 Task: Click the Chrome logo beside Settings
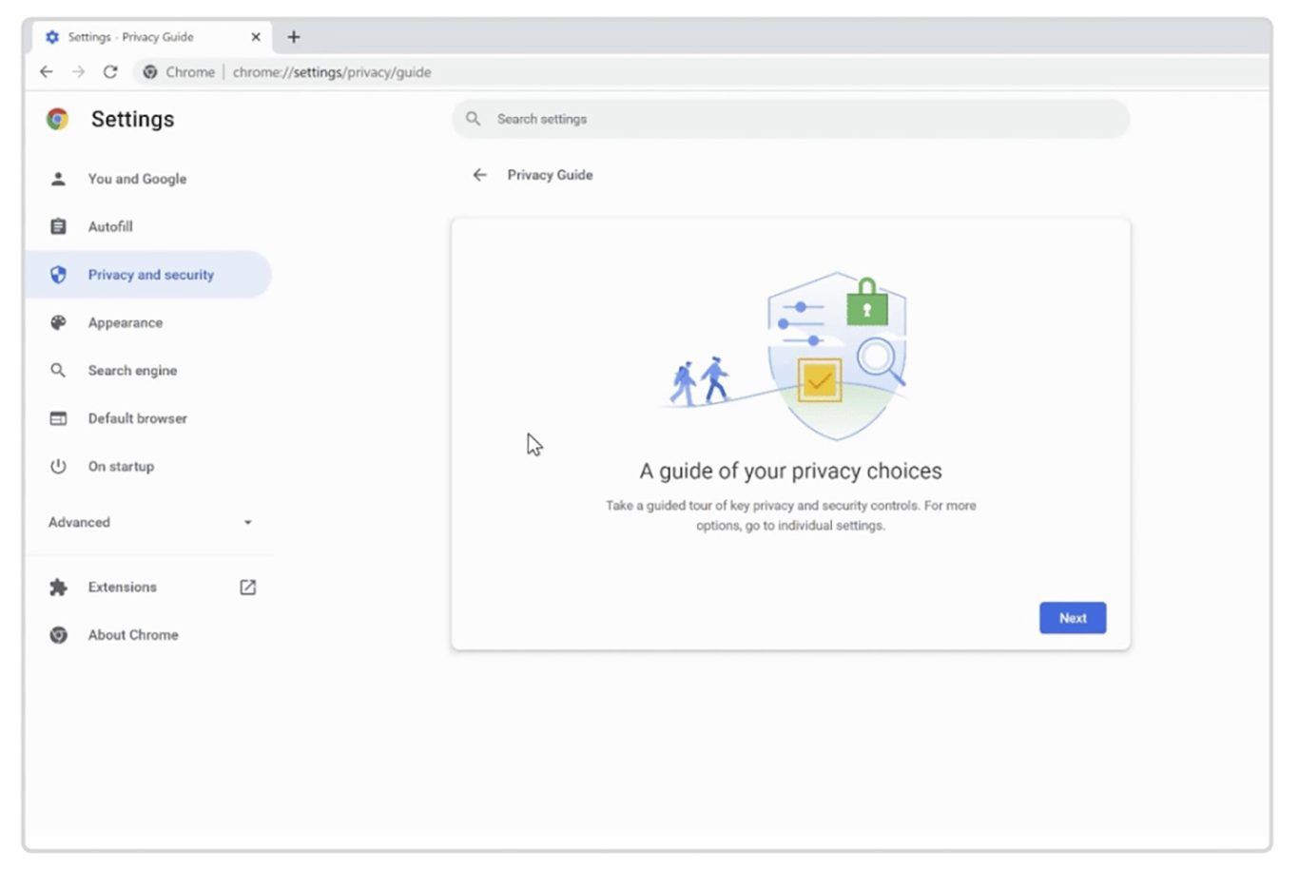(58, 119)
